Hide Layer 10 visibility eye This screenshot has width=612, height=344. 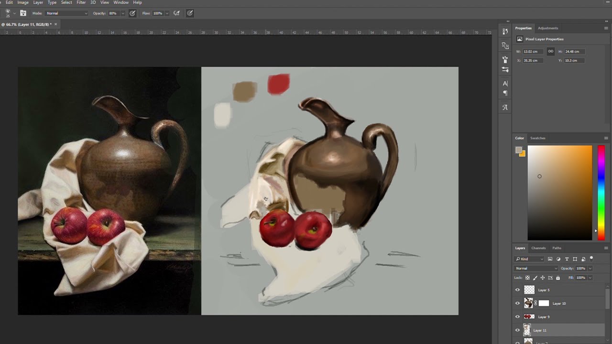[x=517, y=303]
